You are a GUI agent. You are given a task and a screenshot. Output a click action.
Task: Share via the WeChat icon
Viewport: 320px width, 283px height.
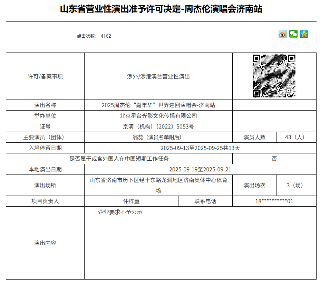pos(293,34)
